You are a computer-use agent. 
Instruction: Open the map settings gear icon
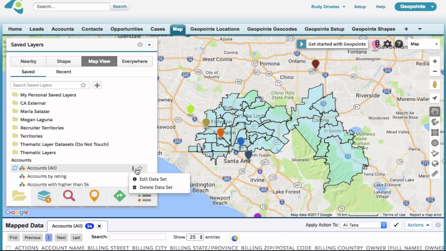pyautogui.click(x=387, y=44)
